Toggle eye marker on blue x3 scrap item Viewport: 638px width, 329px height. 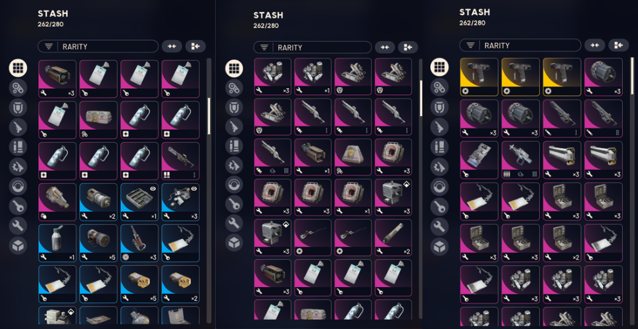(193, 189)
